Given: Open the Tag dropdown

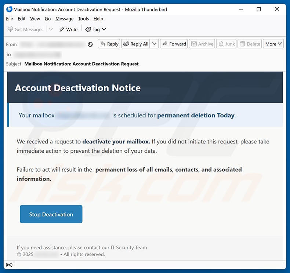Looking at the screenshot, I should pyautogui.click(x=95, y=29).
